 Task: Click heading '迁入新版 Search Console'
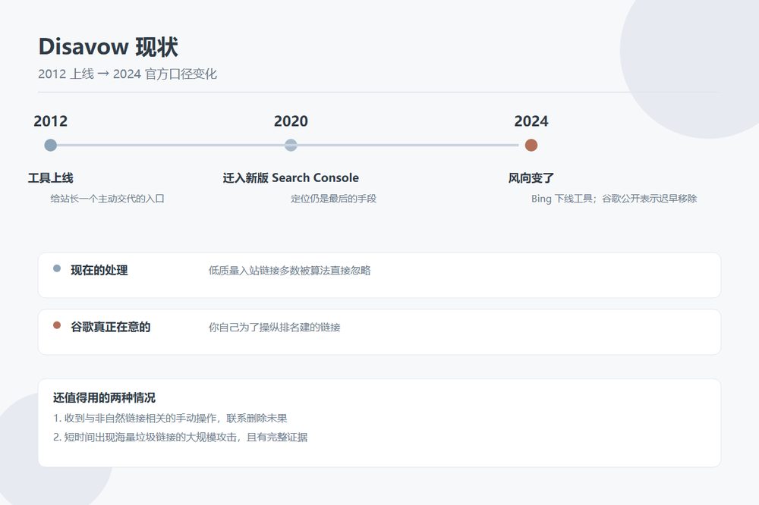click(x=291, y=178)
